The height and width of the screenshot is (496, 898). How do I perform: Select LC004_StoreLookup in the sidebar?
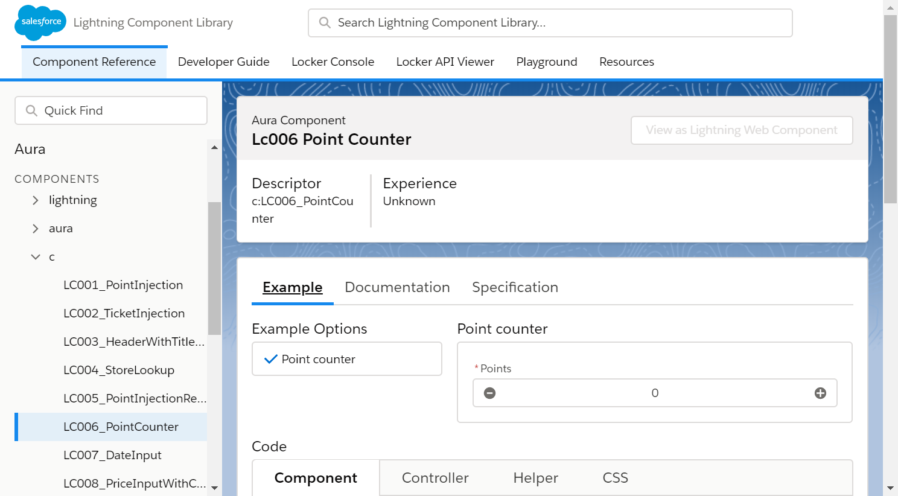pyautogui.click(x=119, y=370)
